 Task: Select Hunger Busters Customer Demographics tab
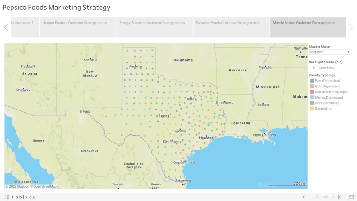click(78, 27)
